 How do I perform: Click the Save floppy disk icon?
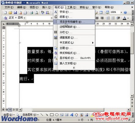(15, 13)
